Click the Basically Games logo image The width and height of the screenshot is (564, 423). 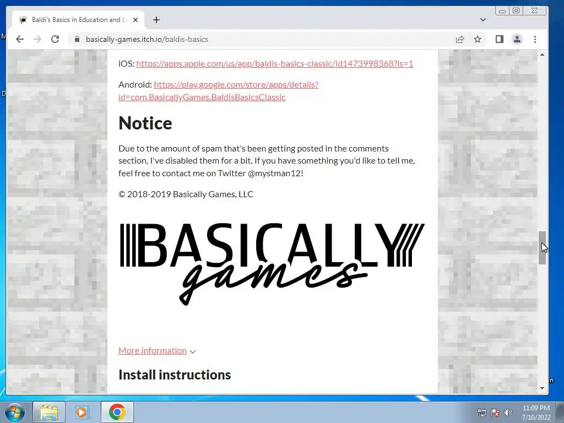[272, 264]
